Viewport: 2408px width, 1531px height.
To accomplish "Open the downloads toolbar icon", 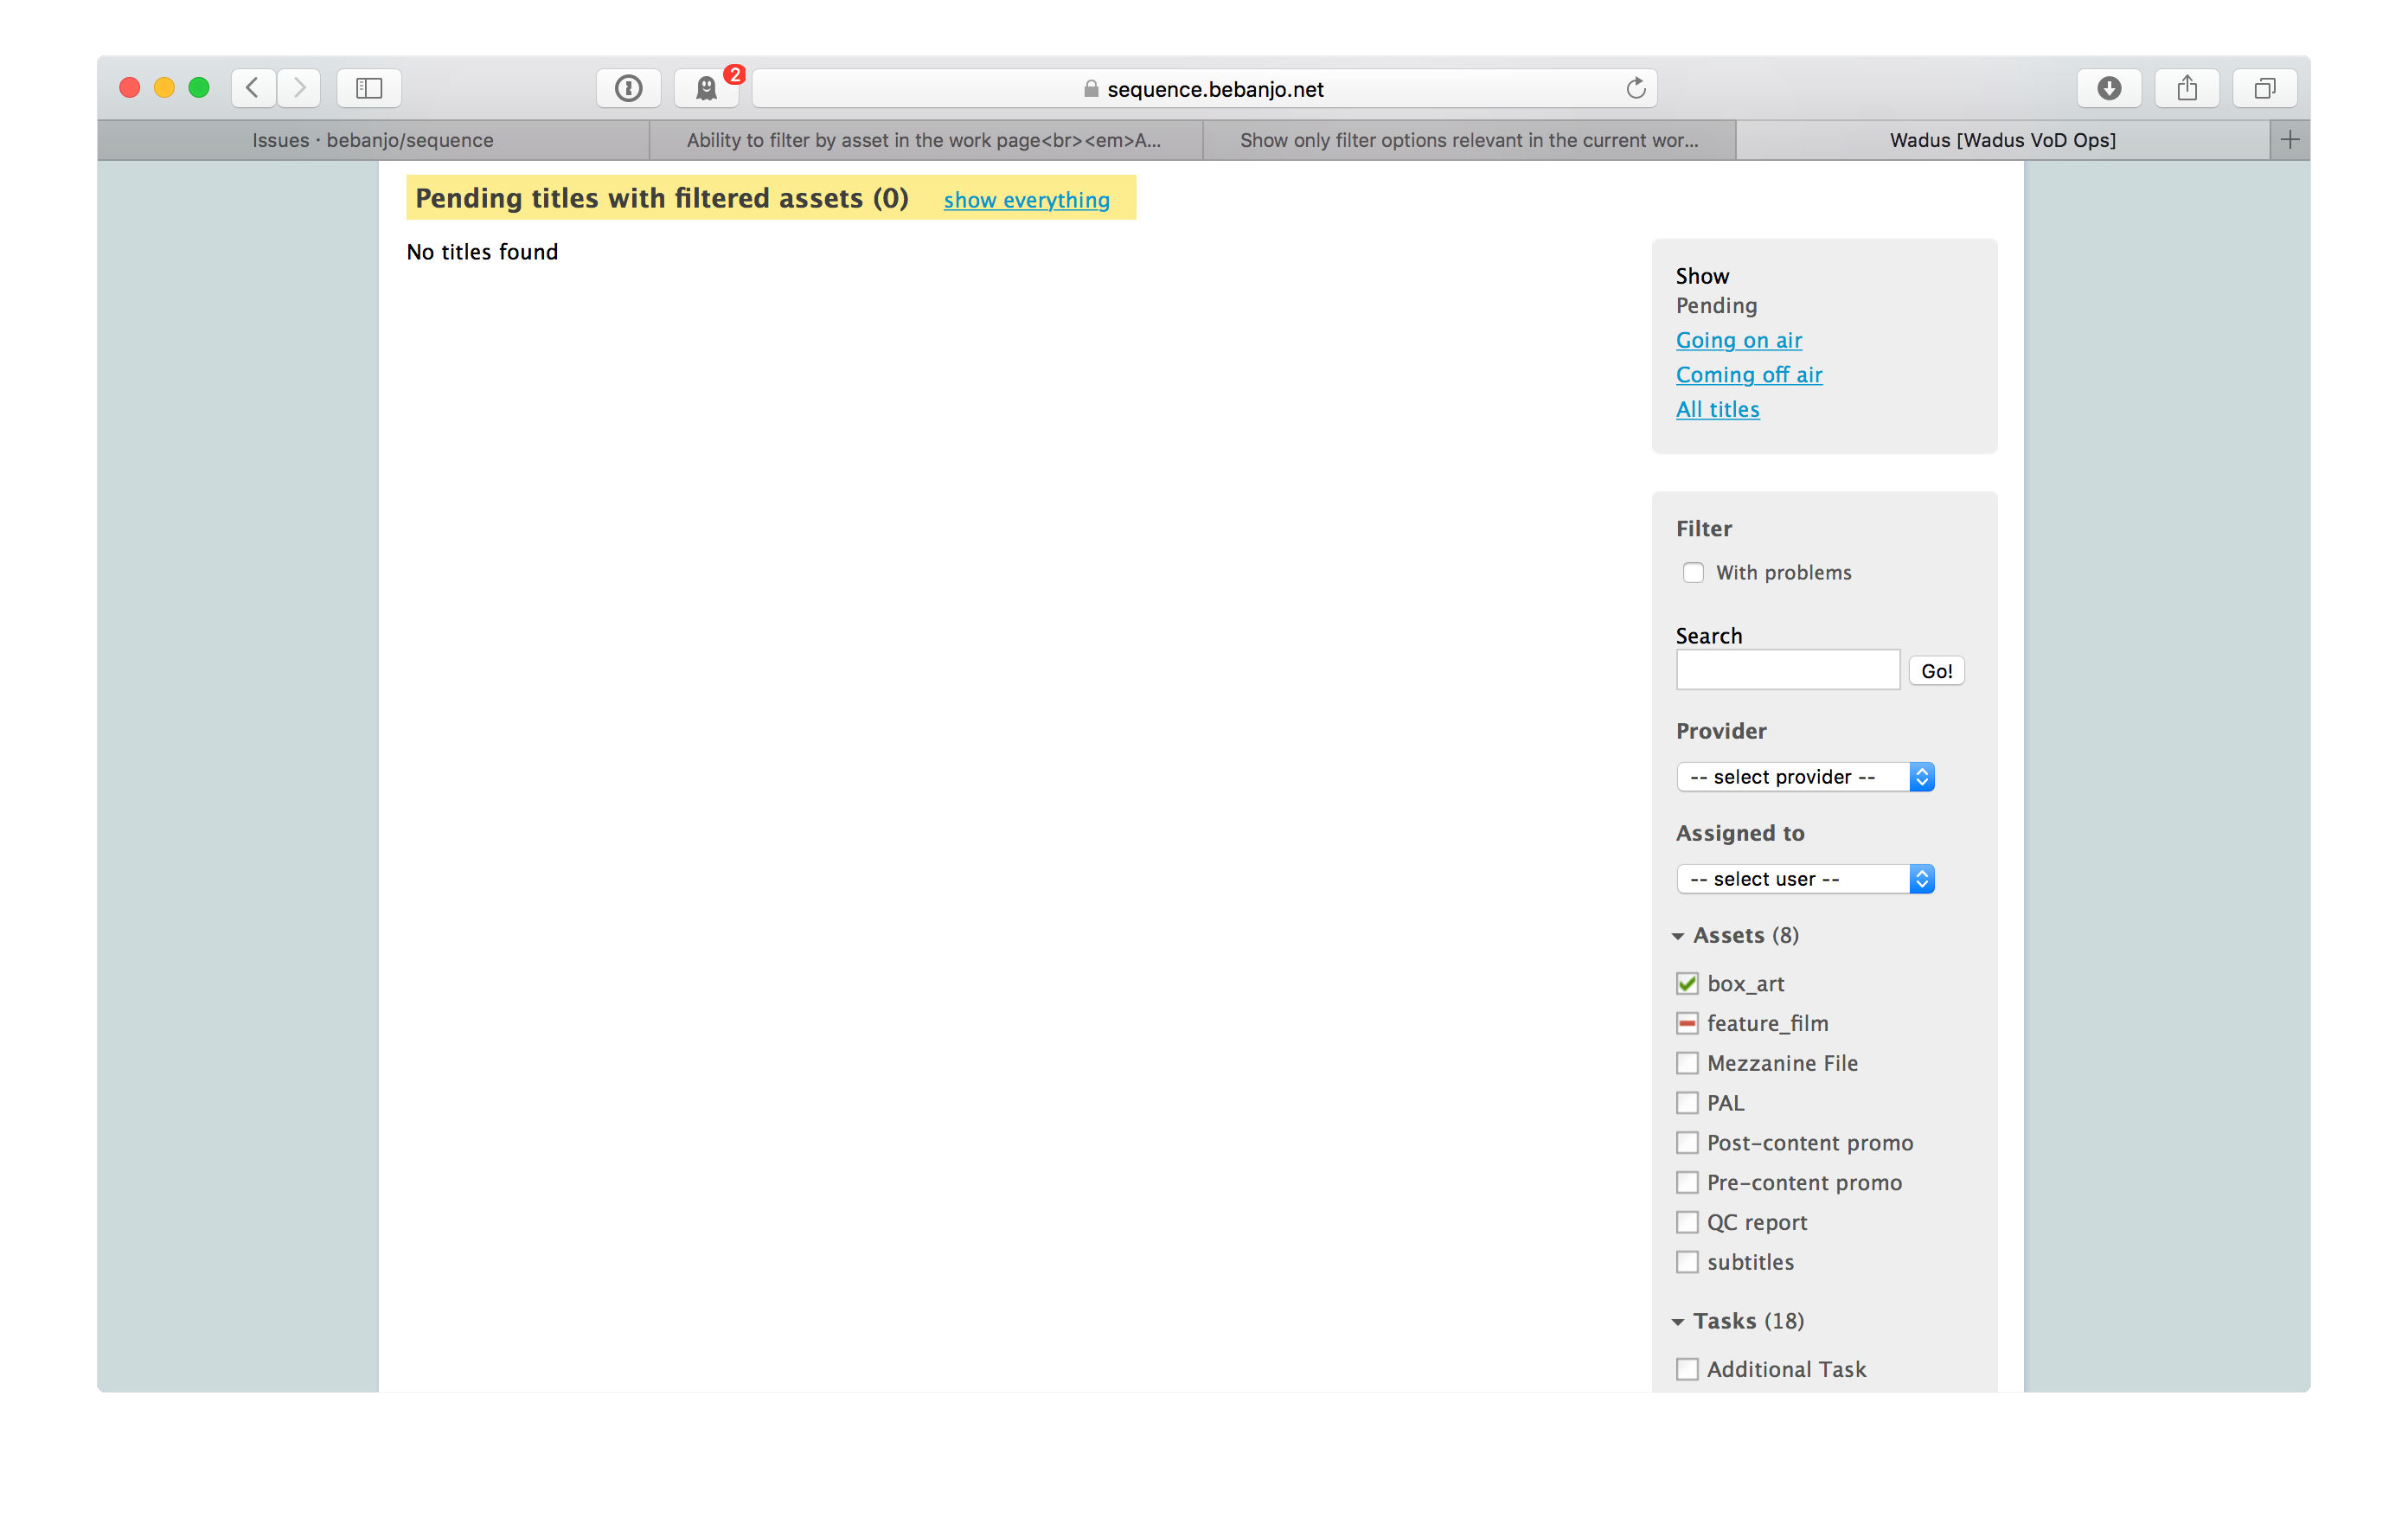I will (x=2109, y=88).
